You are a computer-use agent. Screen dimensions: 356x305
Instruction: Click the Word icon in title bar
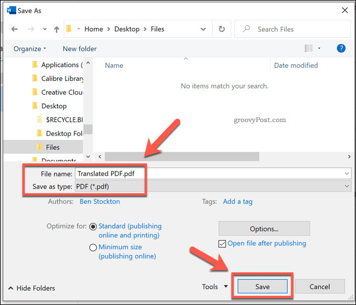coord(11,10)
